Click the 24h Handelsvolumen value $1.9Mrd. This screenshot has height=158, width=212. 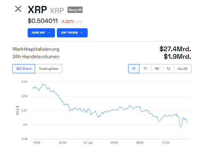click(x=177, y=57)
